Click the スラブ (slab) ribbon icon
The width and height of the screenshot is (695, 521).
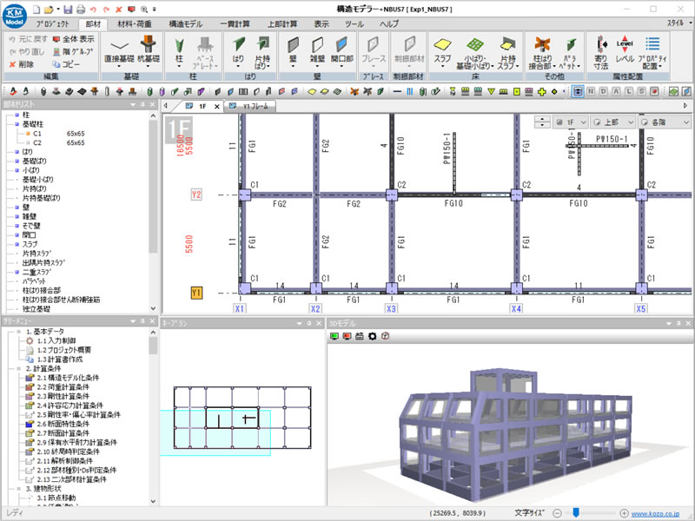tap(442, 50)
